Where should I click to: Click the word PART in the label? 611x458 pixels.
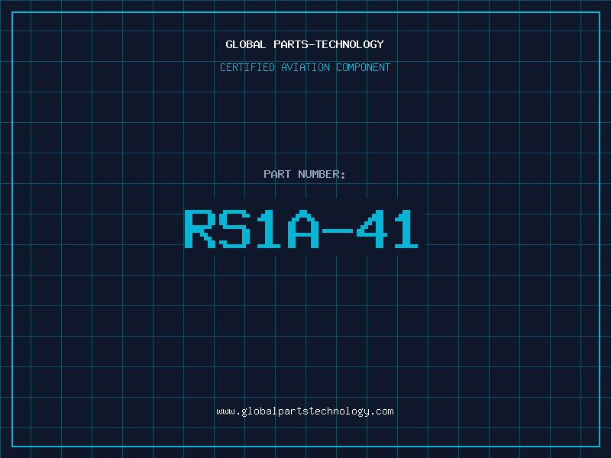pos(277,174)
